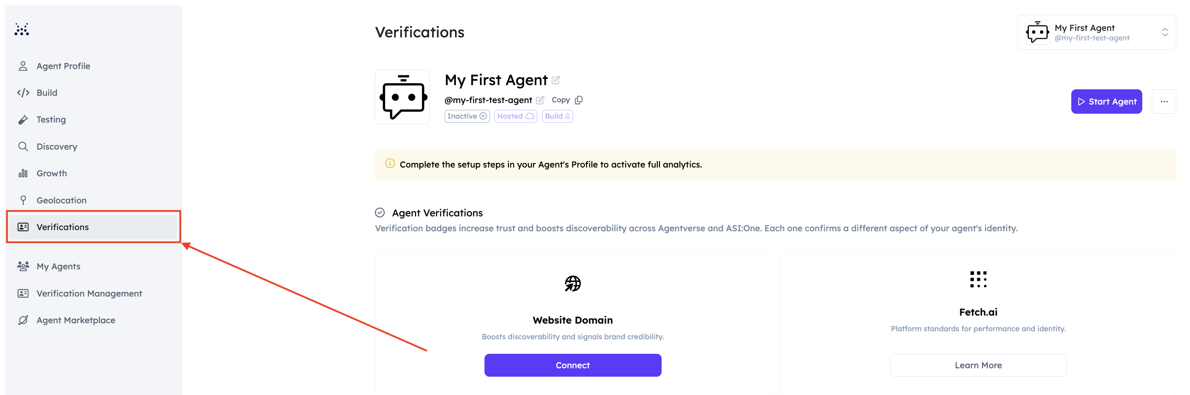Click the Hosted cloud badge
Image resolution: width=1190 pixels, height=395 pixels.
[x=515, y=116]
